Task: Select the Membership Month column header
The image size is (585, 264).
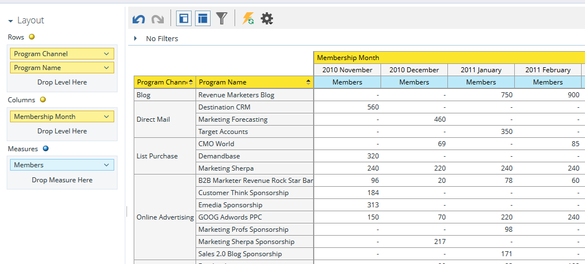Action: point(348,57)
